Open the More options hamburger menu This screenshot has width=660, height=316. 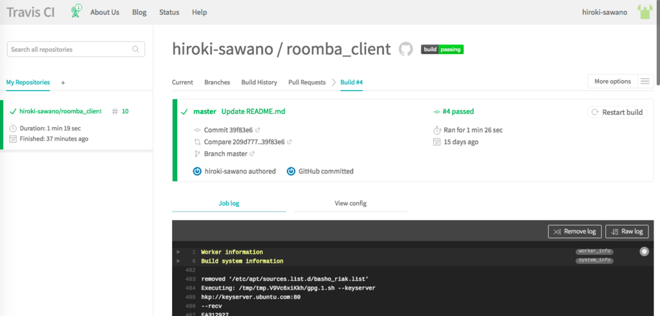[x=645, y=81]
